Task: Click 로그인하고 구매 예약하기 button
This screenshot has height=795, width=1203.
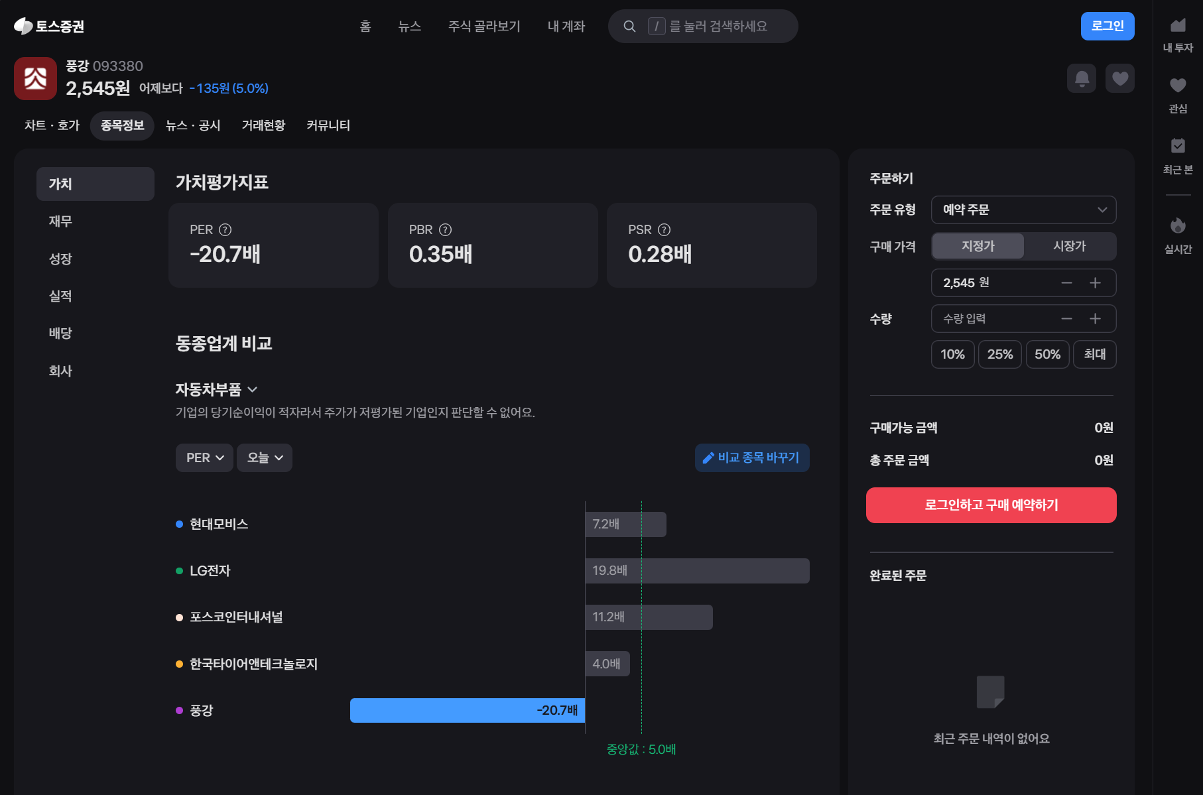Action: click(991, 505)
